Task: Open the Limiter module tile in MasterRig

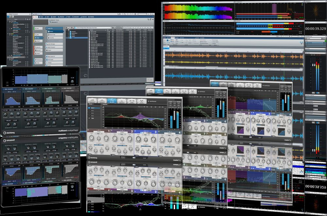Action: click(x=141, y=101)
